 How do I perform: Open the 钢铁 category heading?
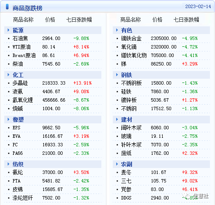(x=126, y=75)
